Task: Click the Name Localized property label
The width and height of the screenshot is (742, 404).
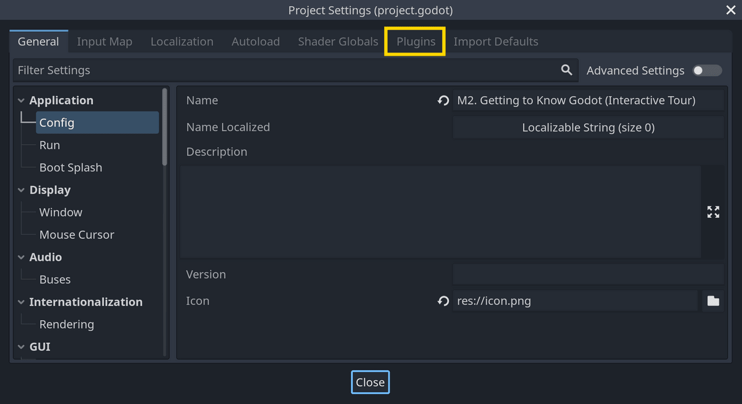Action: 228,127
